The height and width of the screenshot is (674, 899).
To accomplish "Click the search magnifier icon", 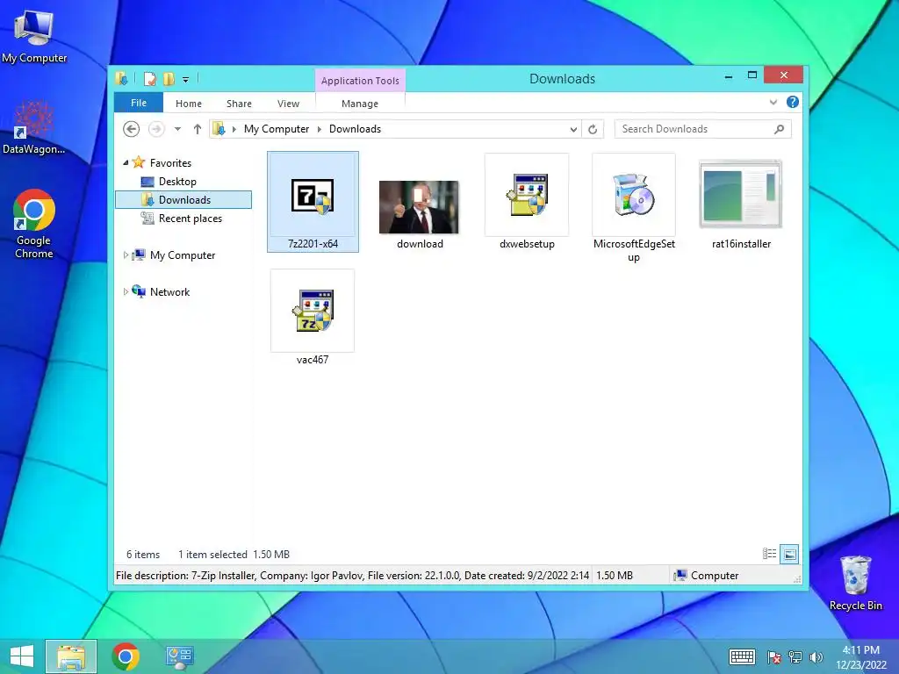I will [x=780, y=129].
